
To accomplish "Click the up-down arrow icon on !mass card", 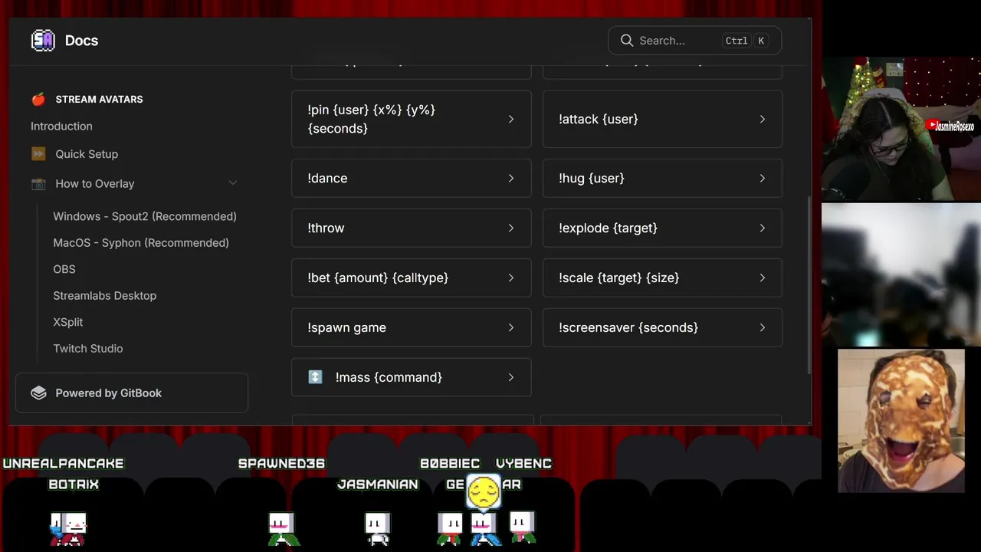I will tap(315, 377).
